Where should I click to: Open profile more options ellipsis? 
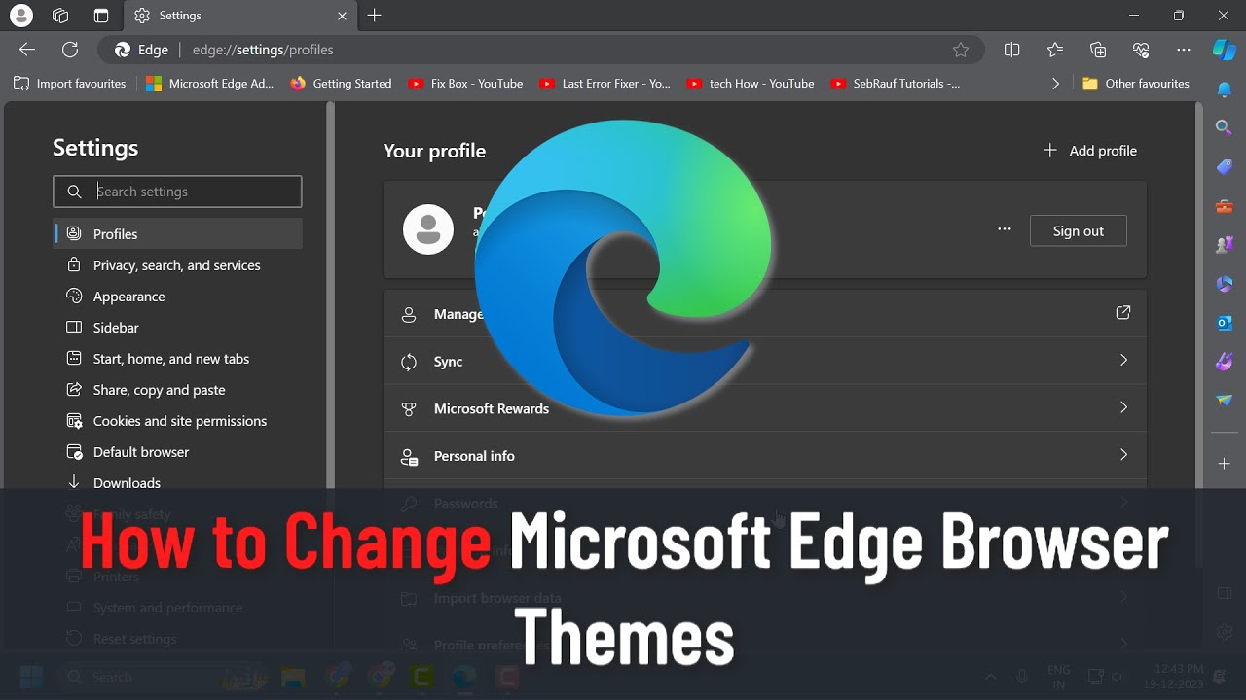pyautogui.click(x=1005, y=230)
